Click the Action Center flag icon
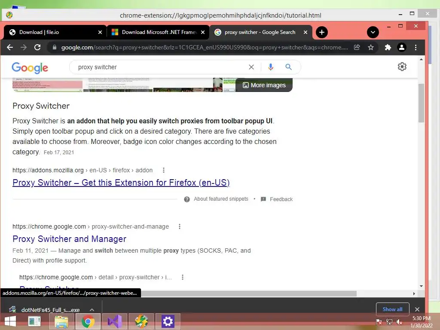The width and height of the screenshot is (440, 330). tap(379, 322)
